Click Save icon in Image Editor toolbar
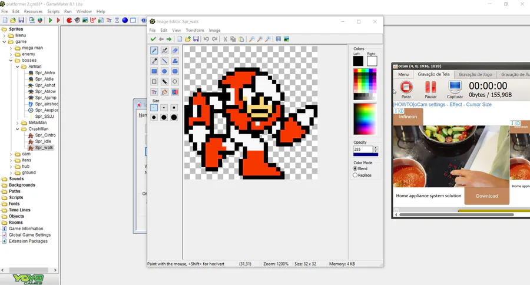Viewport: 530px width, 285px height. (196, 39)
